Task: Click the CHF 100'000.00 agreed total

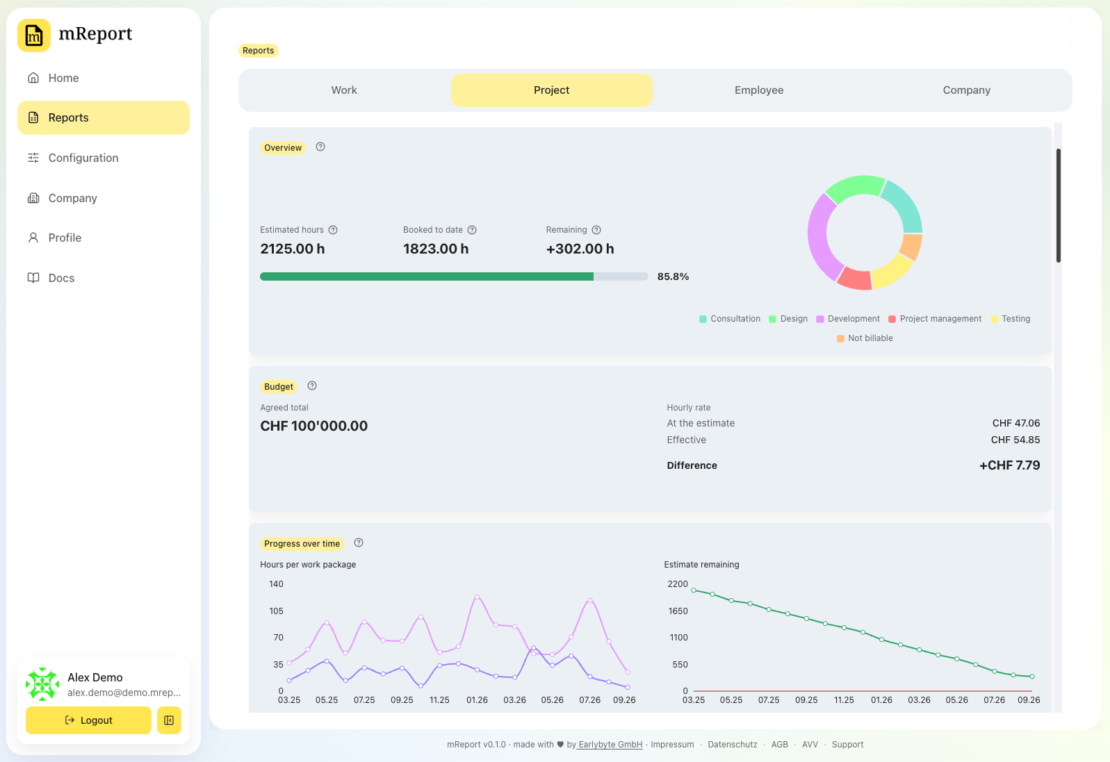Action: (314, 426)
